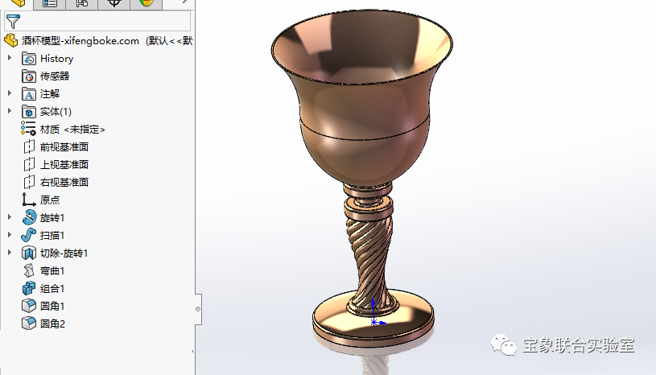Image resolution: width=656 pixels, height=375 pixels.
Task: Click the goblet bowl in the viewport
Action: click(x=362, y=98)
